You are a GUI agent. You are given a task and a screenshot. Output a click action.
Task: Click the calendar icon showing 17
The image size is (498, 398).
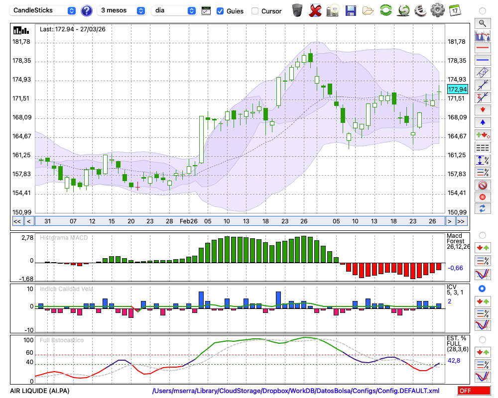[455, 10]
